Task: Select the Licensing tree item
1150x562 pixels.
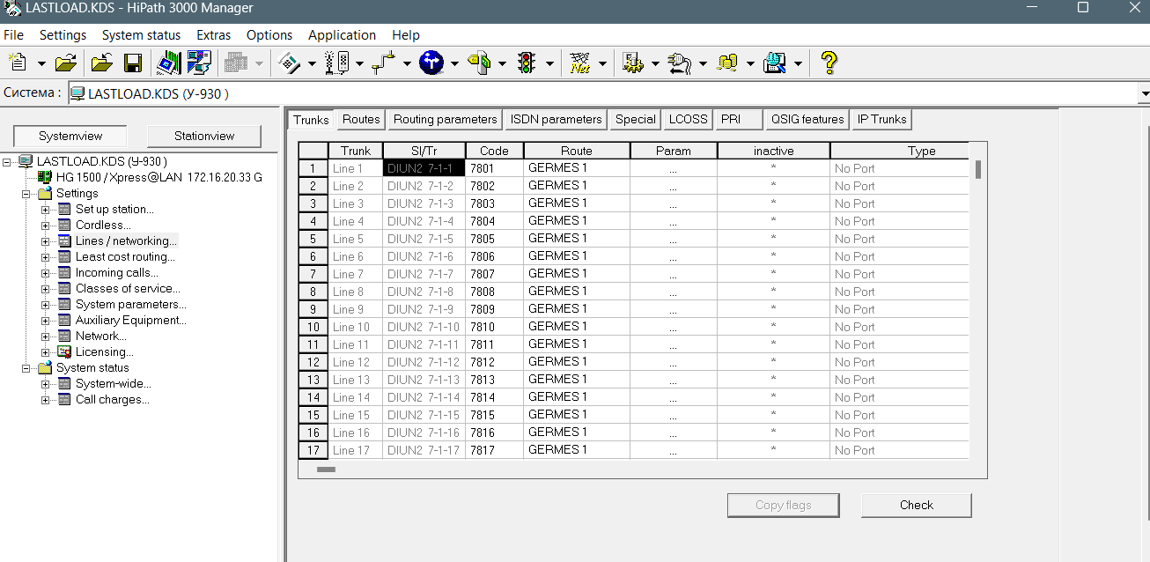Action: click(104, 352)
